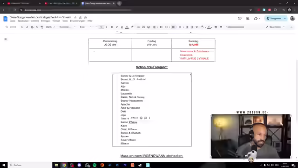Image resolution: width=298 pixels, height=168 pixels.
Task: Increase font size with plus
Action: coord(107,27)
